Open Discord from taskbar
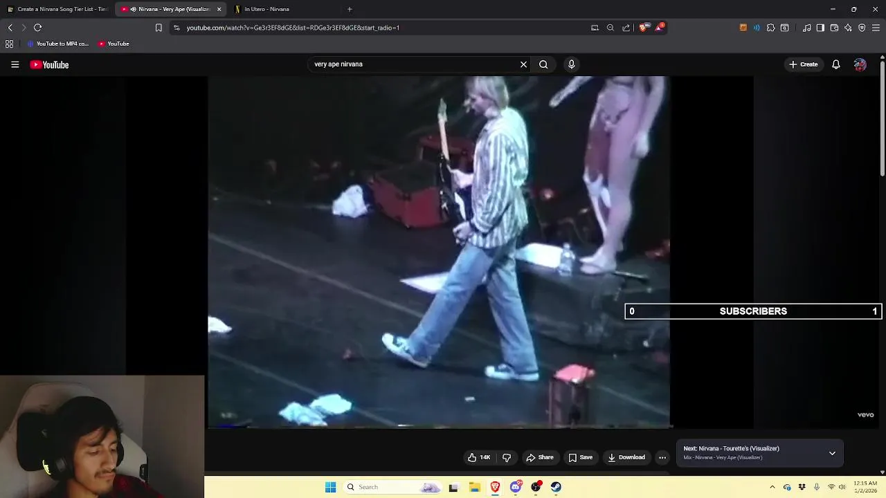886x498 pixels. click(516, 487)
